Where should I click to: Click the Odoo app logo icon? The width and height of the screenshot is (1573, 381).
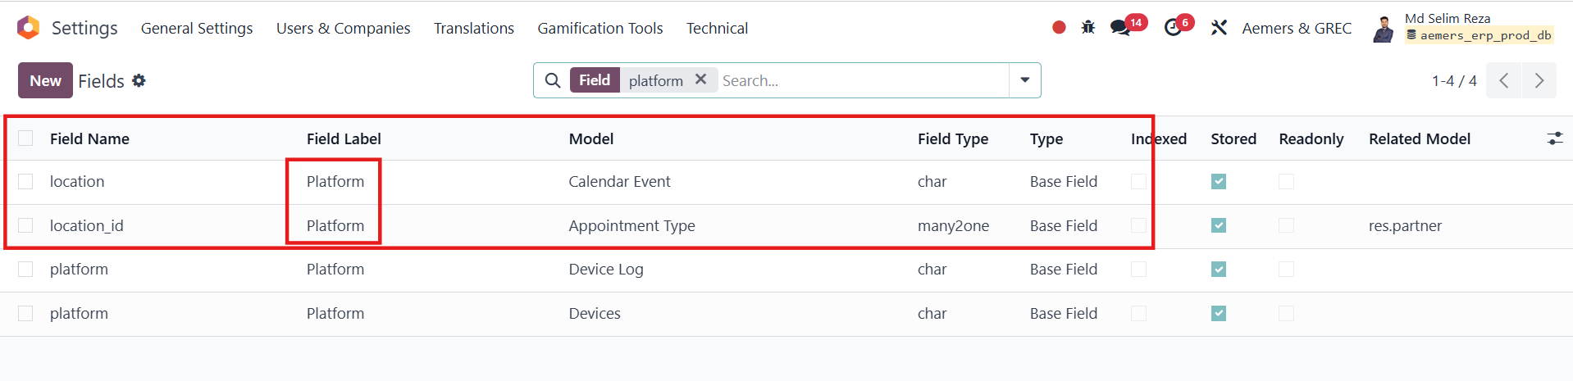click(x=28, y=28)
